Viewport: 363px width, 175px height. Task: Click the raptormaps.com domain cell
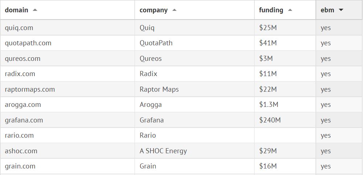[30, 89]
